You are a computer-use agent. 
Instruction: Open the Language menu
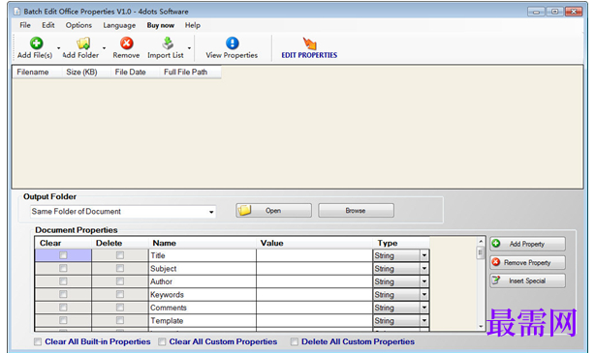[x=119, y=25]
